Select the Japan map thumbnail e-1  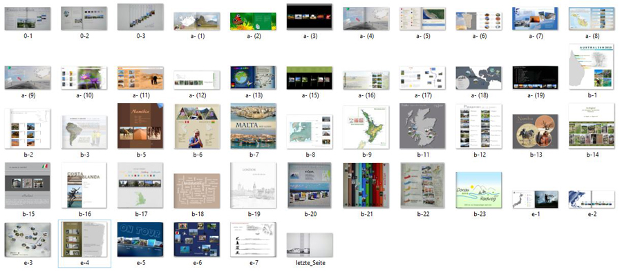535,199
